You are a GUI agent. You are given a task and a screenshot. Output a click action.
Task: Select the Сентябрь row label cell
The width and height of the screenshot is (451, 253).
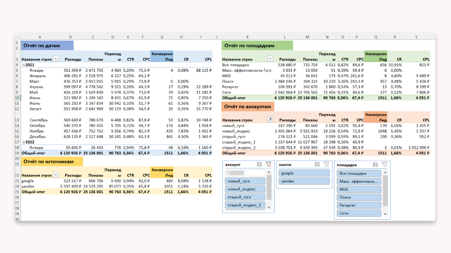39,120
